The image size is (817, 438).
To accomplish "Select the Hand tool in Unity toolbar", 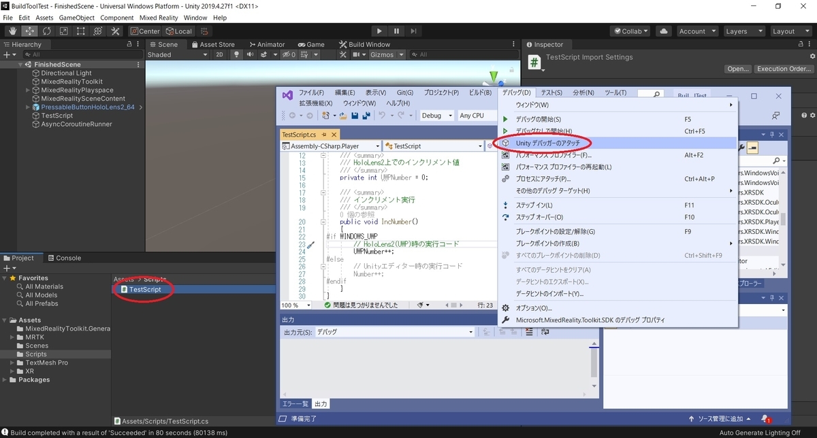I will 13,31.
